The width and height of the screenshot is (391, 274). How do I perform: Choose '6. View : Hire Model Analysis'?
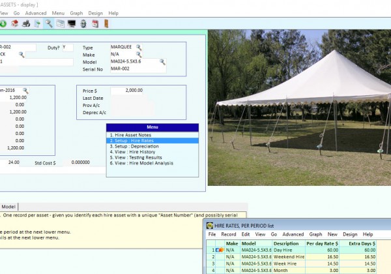tap(152, 163)
